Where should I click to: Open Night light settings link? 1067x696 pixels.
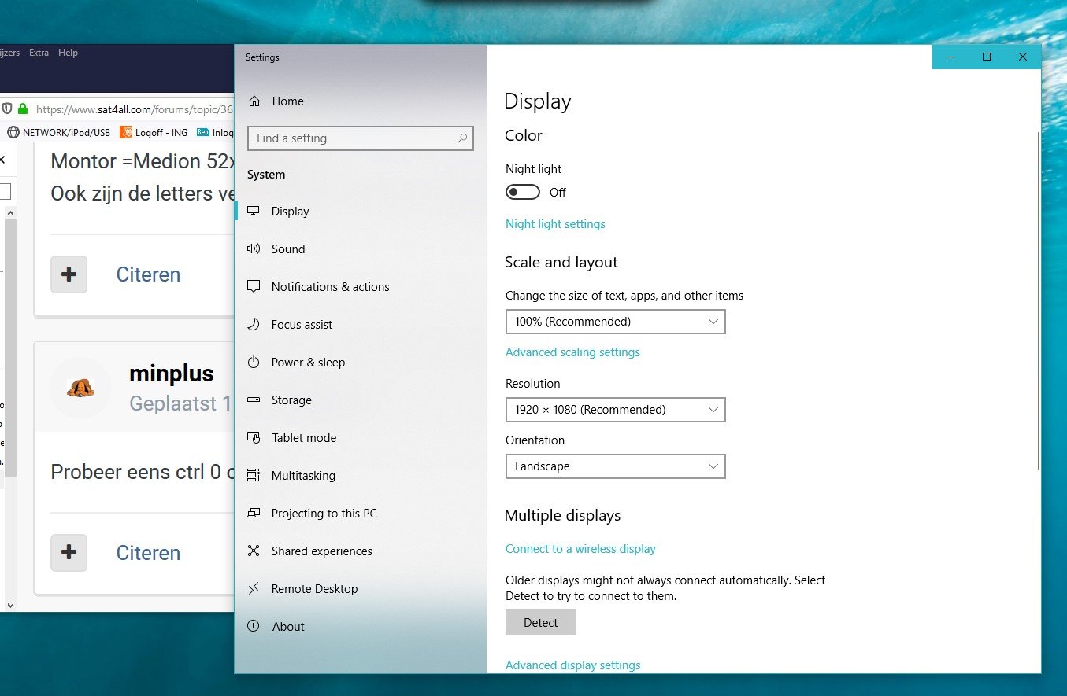(x=555, y=224)
